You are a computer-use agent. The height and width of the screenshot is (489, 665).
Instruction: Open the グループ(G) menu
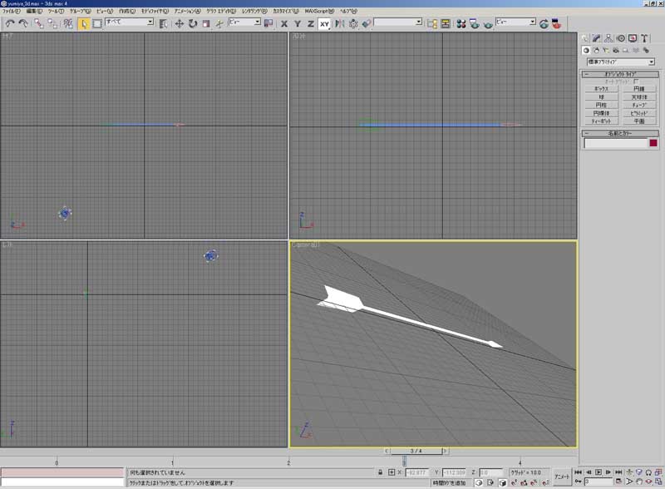pyautogui.click(x=80, y=11)
